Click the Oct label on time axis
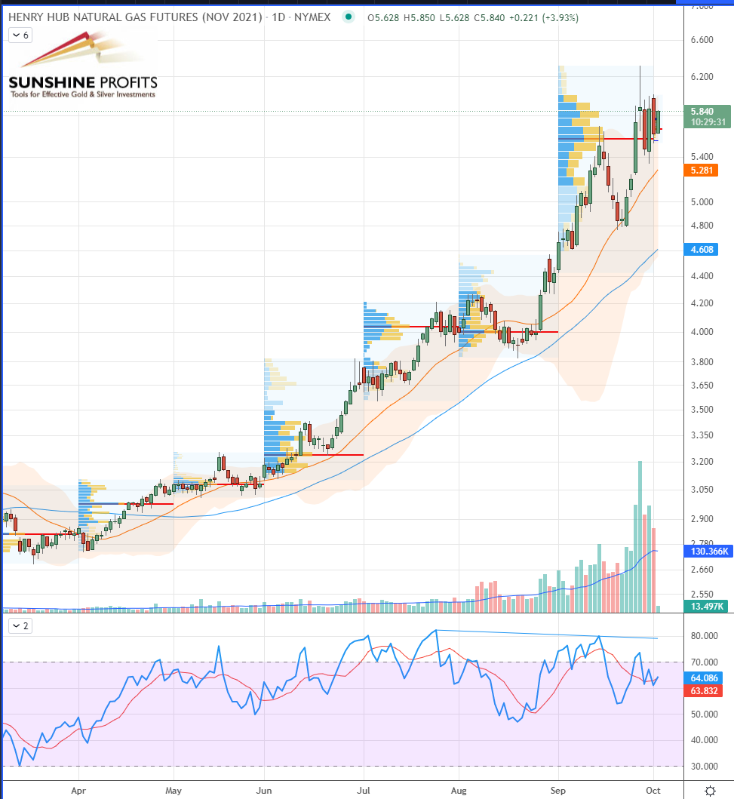 (x=653, y=791)
